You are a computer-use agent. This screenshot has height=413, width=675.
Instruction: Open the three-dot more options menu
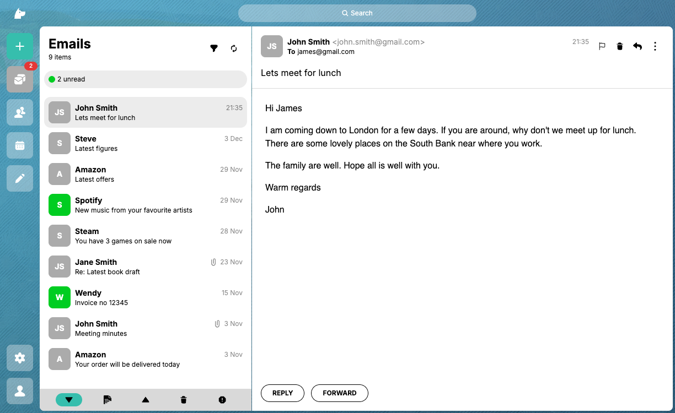pyautogui.click(x=655, y=46)
